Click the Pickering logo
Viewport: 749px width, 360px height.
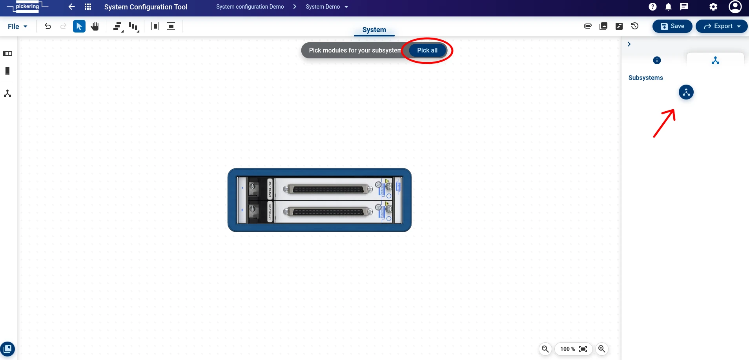point(27,7)
